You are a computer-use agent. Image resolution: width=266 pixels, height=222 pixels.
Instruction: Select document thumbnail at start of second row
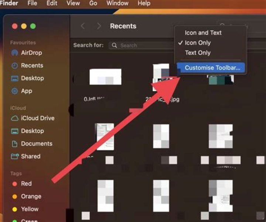[x=105, y=137]
